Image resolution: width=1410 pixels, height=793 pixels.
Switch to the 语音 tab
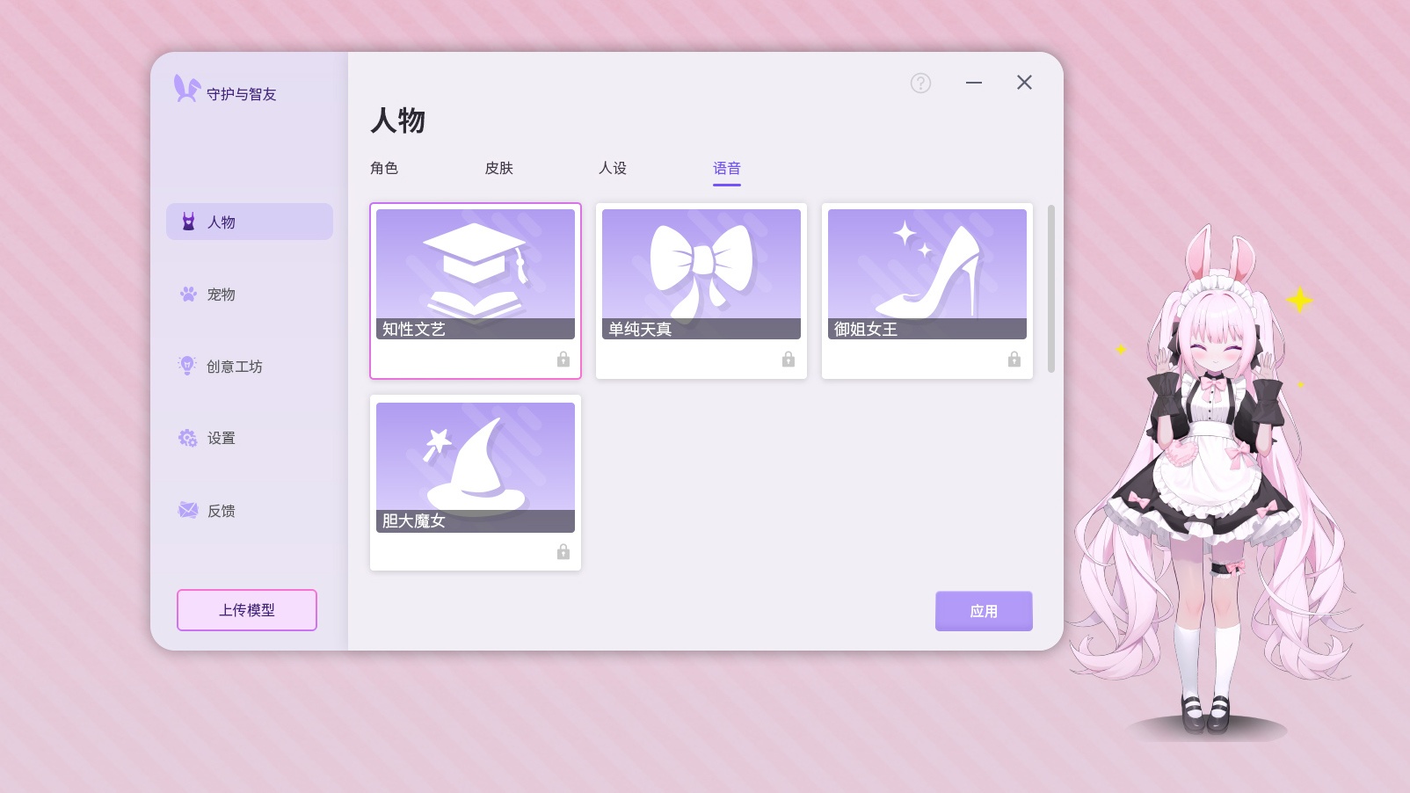point(727,168)
